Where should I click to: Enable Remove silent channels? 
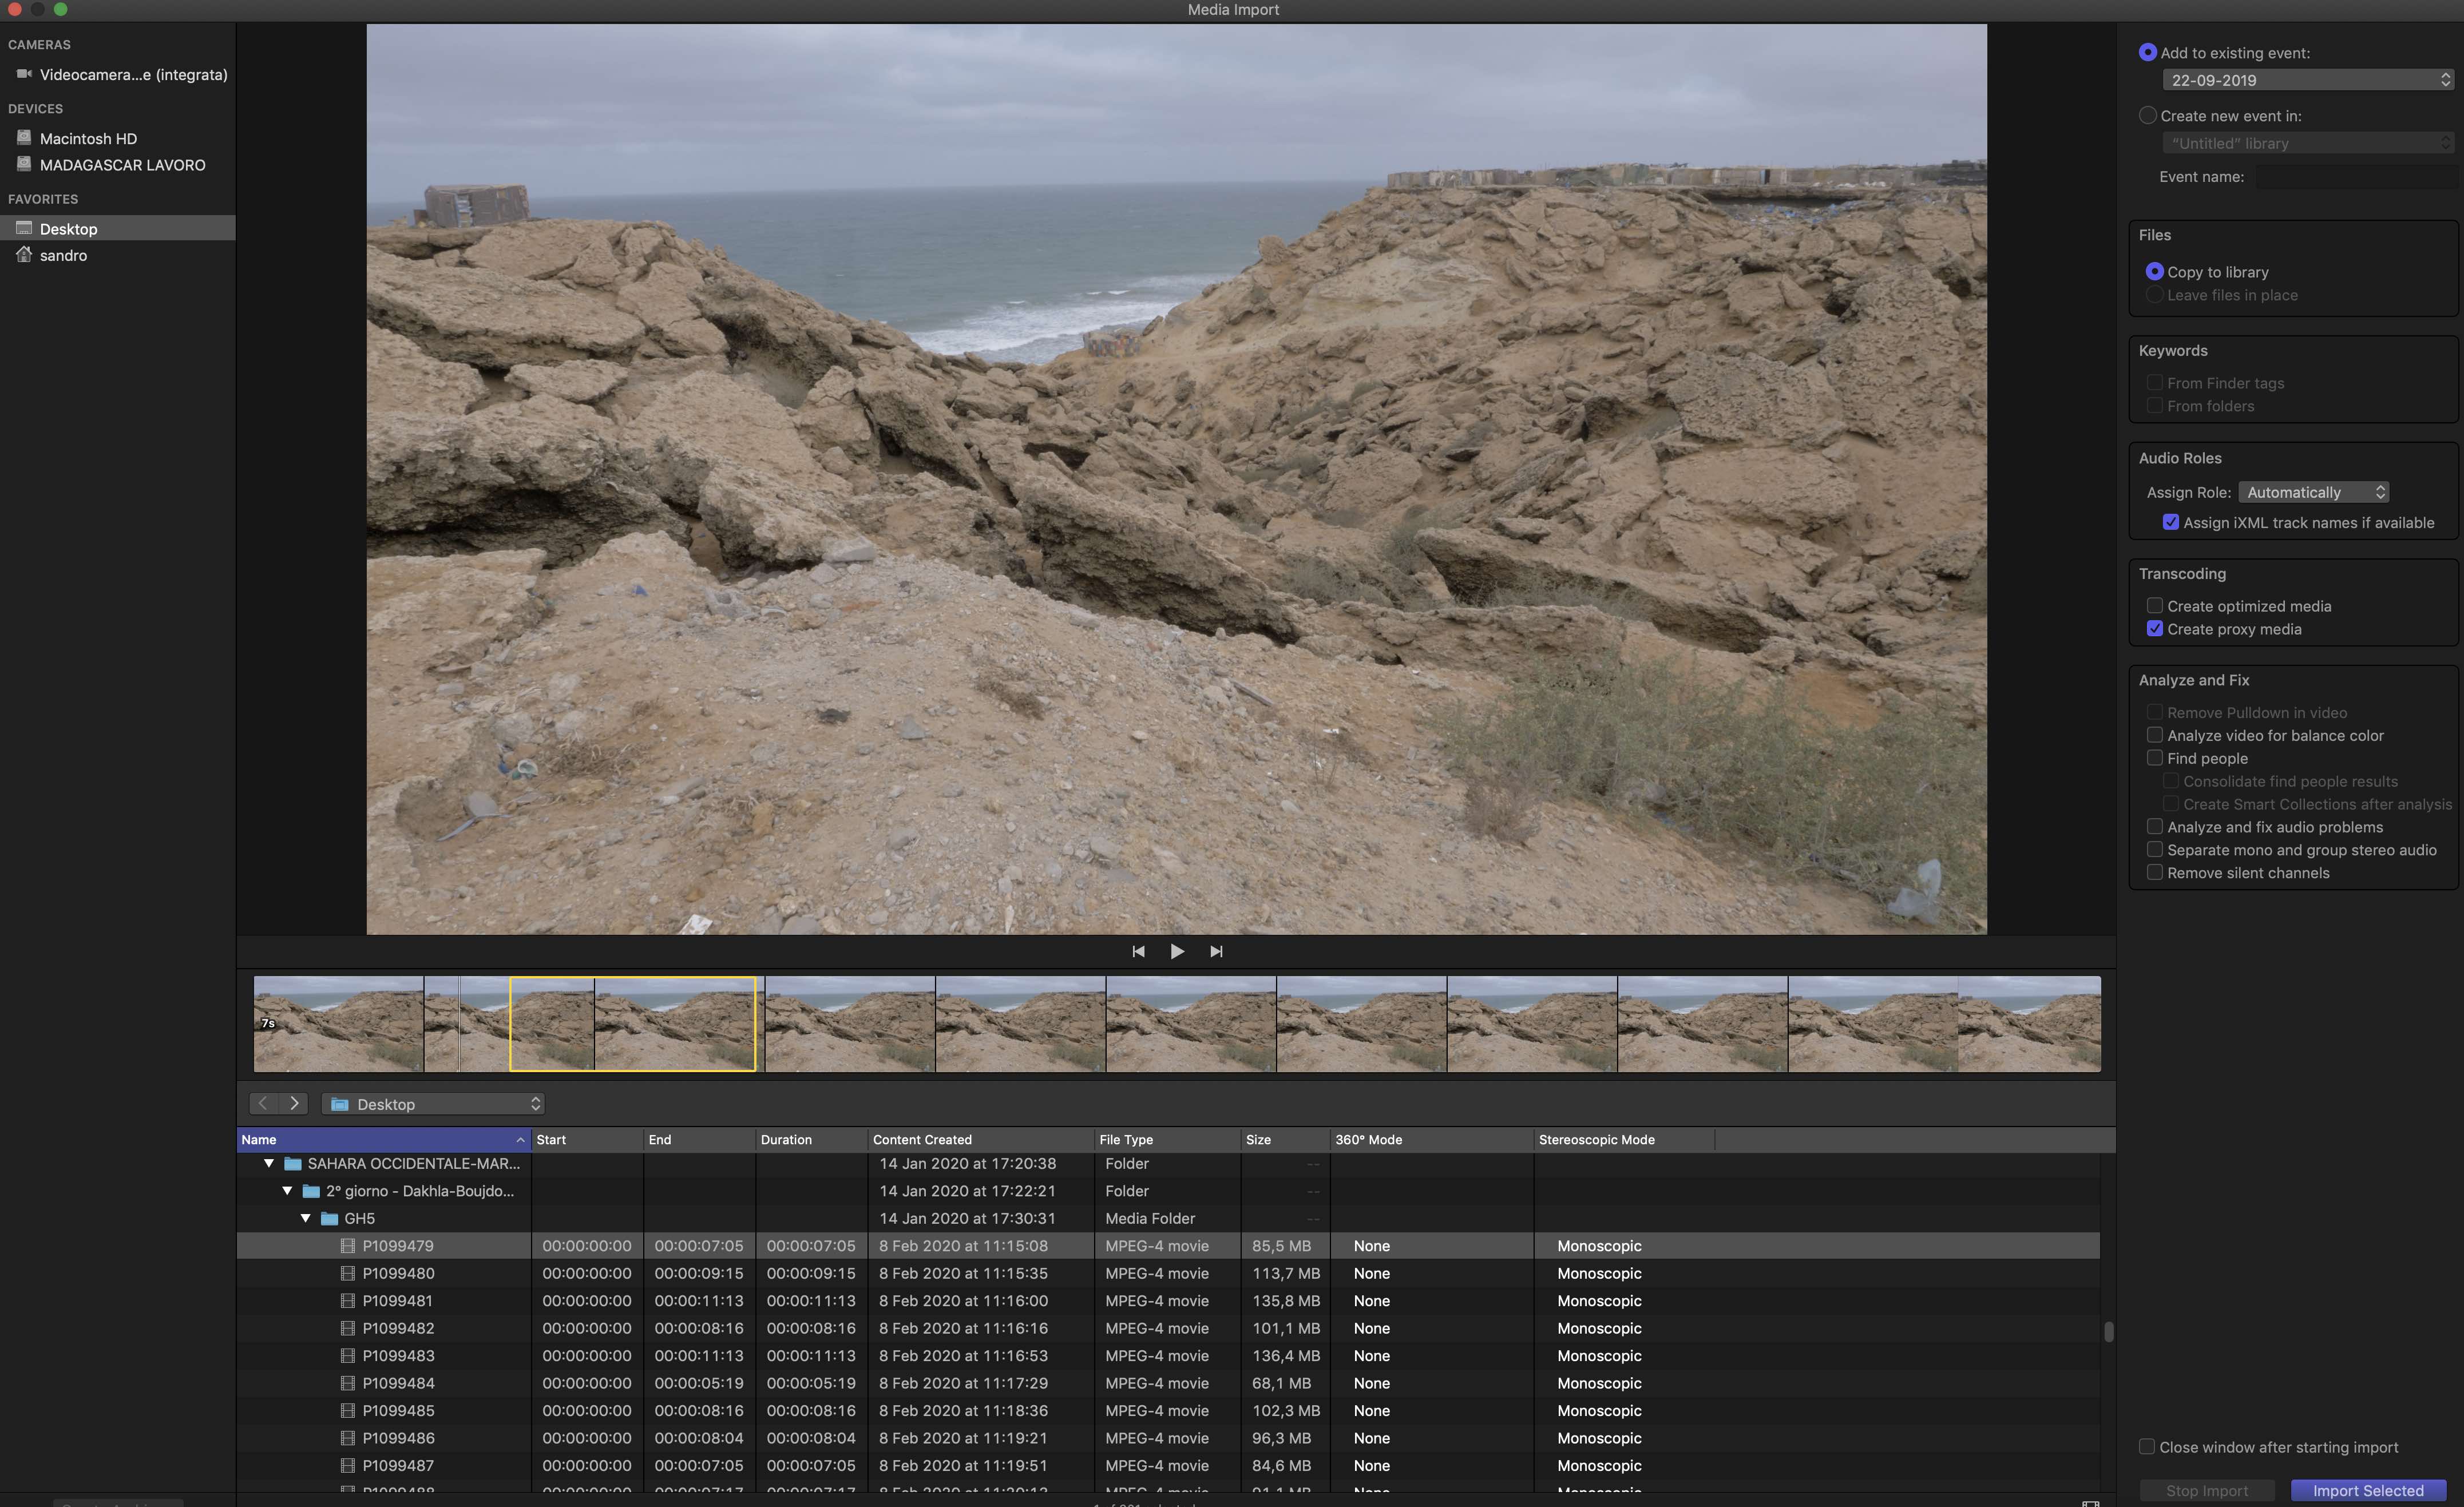coord(2155,872)
